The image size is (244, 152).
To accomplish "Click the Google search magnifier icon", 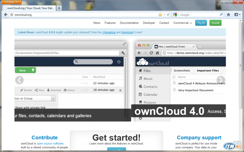I will (221, 15).
